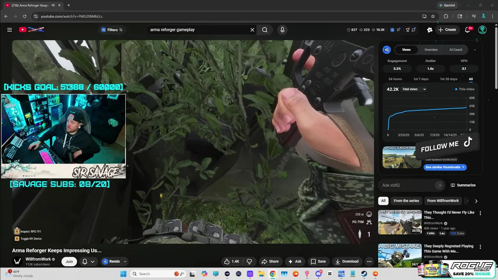Open Steam from the taskbar

coord(364,274)
